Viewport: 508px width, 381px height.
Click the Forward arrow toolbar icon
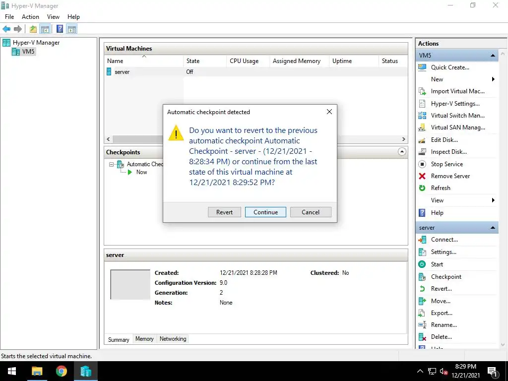[x=18, y=29]
